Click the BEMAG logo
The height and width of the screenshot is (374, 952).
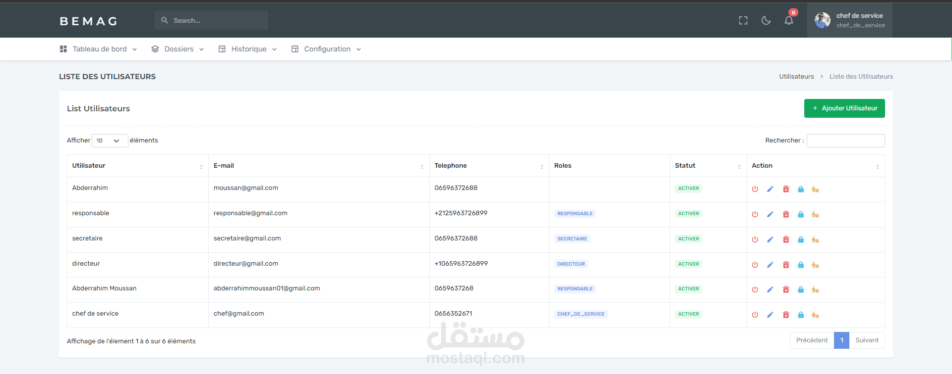(x=89, y=21)
